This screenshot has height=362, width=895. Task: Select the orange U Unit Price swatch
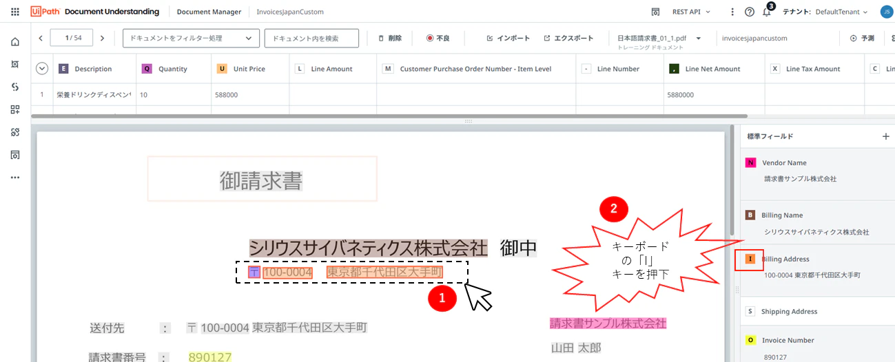(222, 69)
